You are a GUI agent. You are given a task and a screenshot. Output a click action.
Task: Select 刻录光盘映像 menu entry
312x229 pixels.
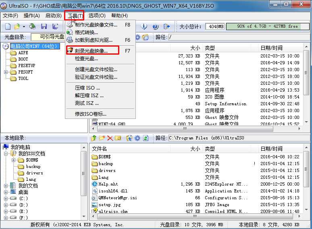[100, 51]
